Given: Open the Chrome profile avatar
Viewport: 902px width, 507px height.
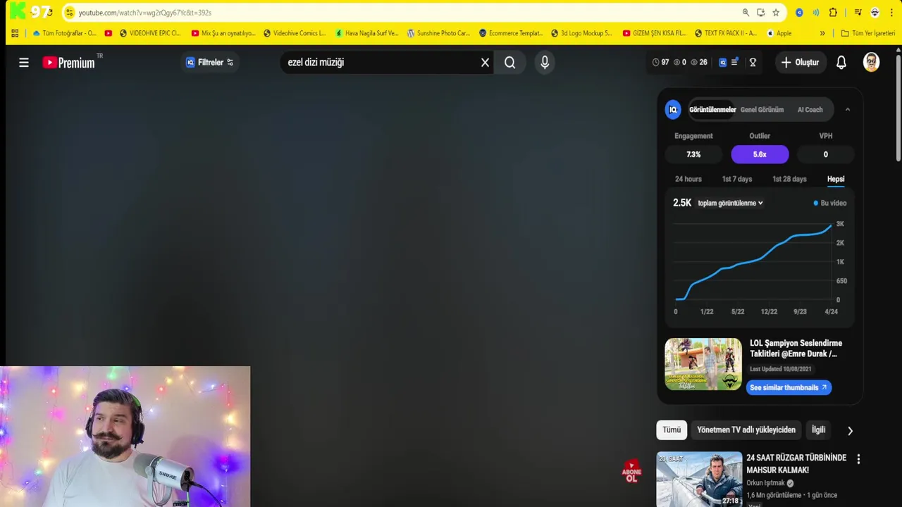Looking at the screenshot, I should 875,13.
